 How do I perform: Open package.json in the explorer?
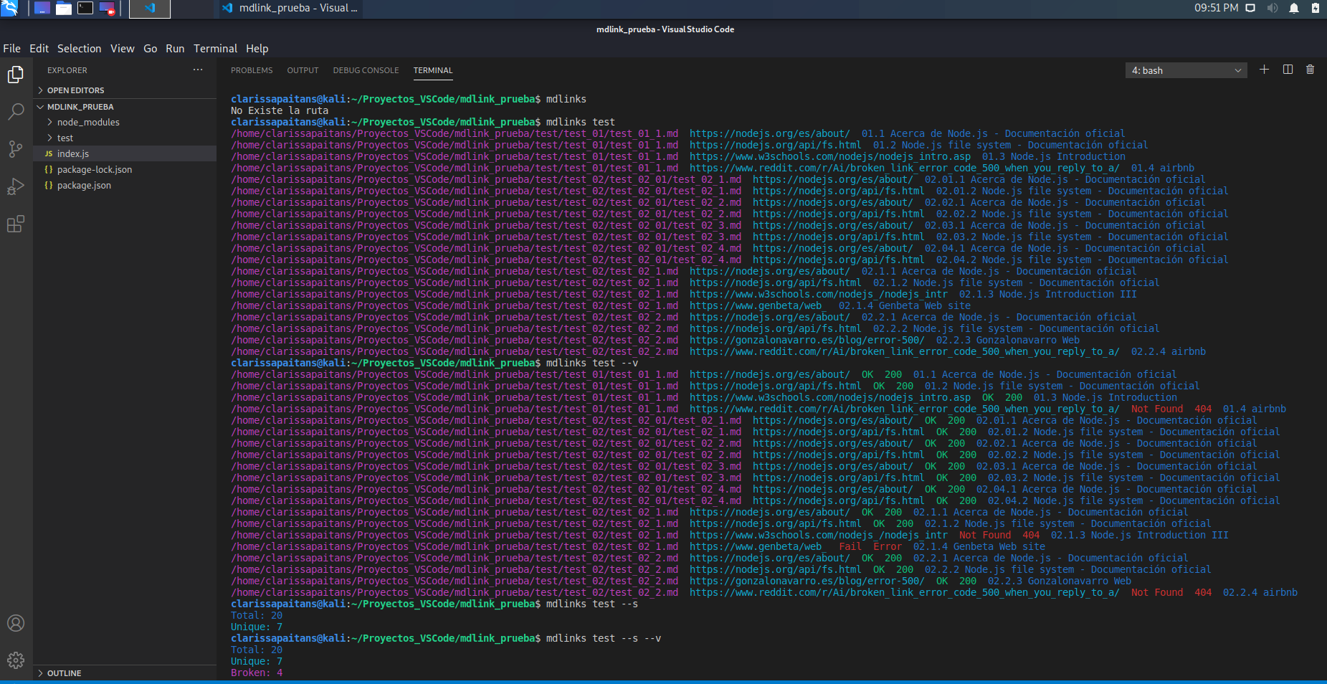click(x=125, y=186)
